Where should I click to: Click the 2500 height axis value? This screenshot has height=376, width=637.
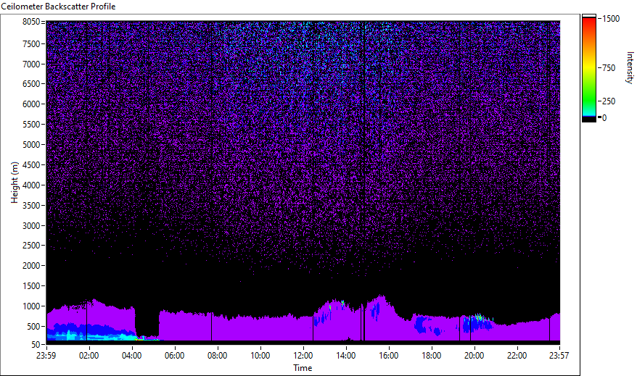(x=31, y=246)
